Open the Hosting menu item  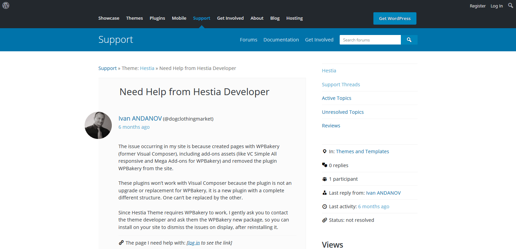294,18
